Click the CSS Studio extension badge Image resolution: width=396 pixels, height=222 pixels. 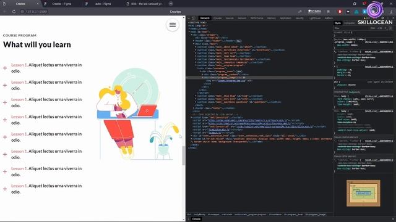point(314,11)
